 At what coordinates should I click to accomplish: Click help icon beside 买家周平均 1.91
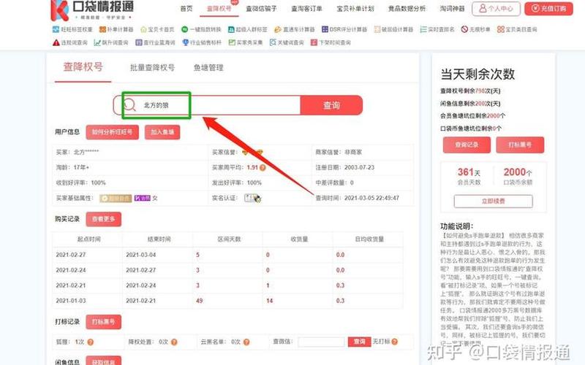click(x=263, y=168)
